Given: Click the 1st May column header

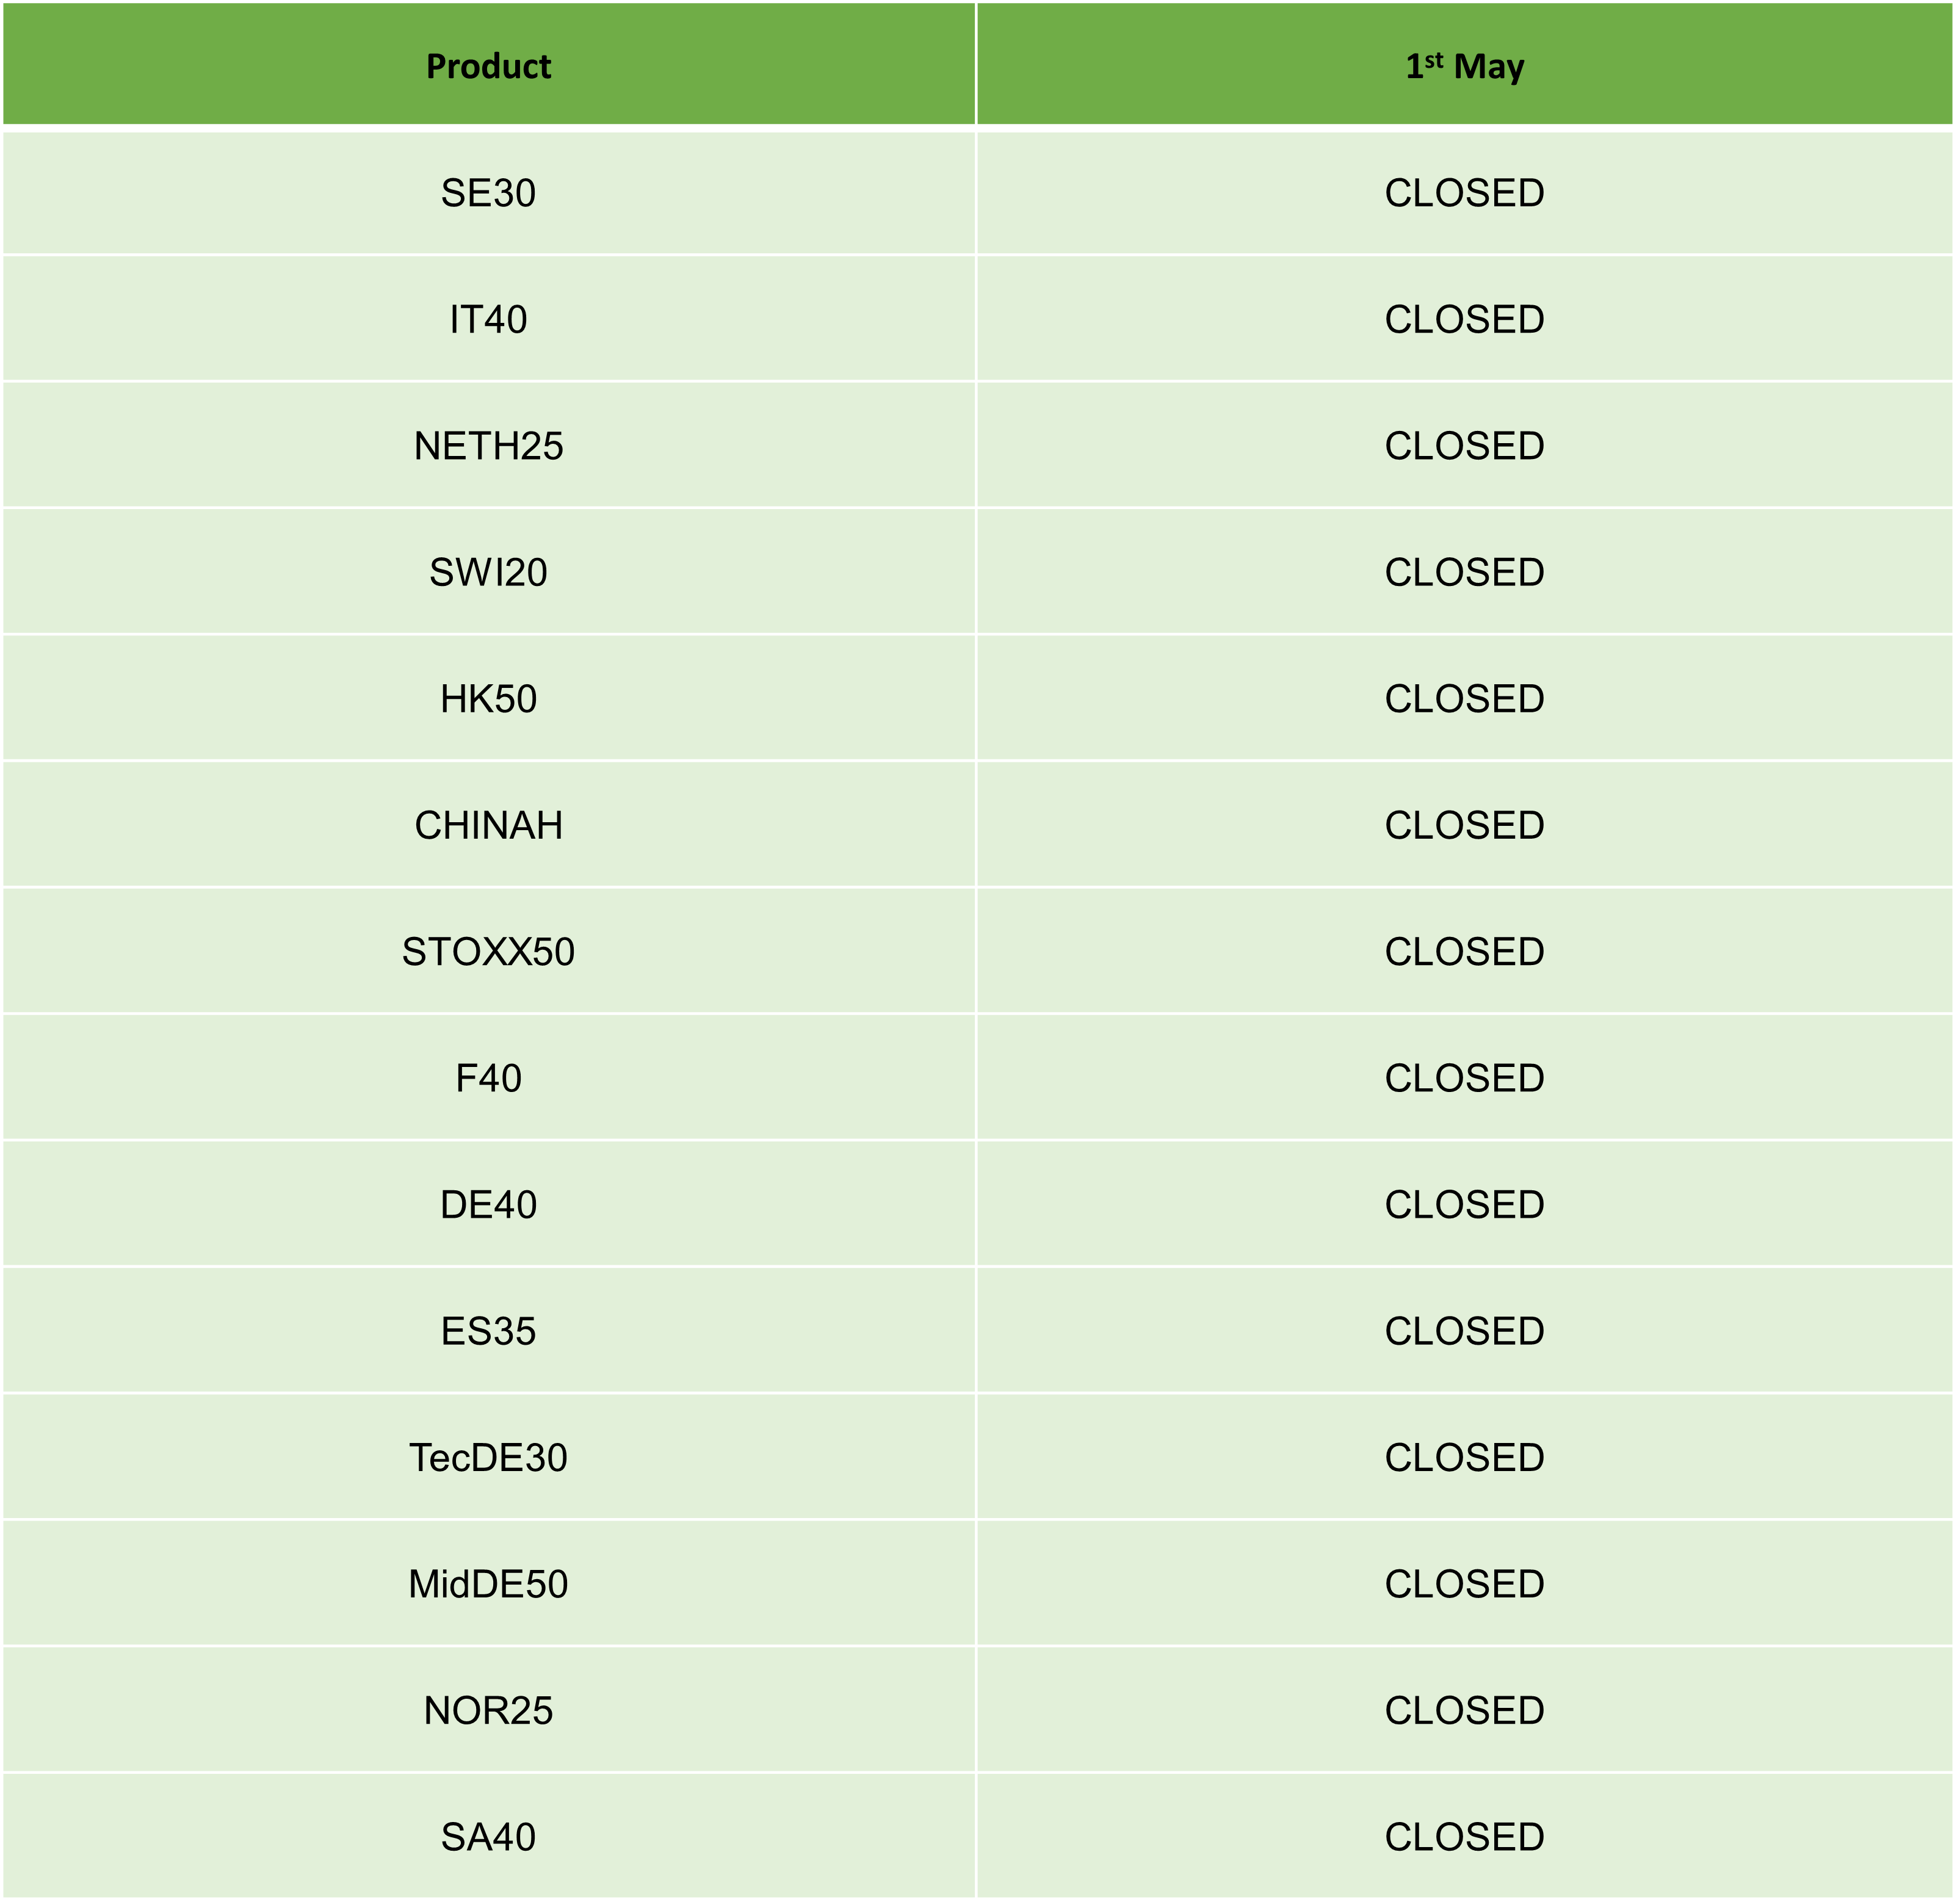Looking at the screenshot, I should click(1464, 66).
